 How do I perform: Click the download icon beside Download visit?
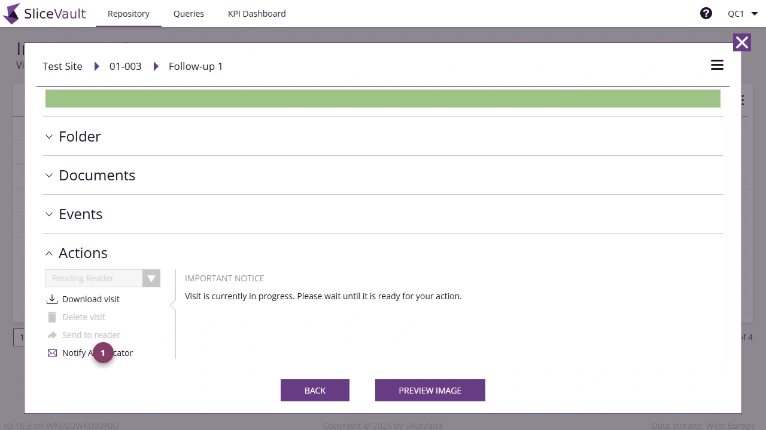point(52,299)
